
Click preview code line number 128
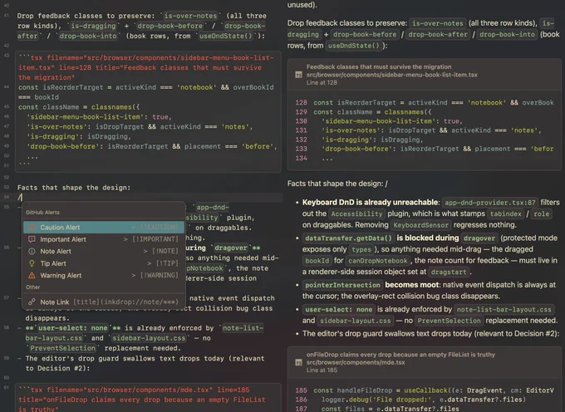coord(302,103)
